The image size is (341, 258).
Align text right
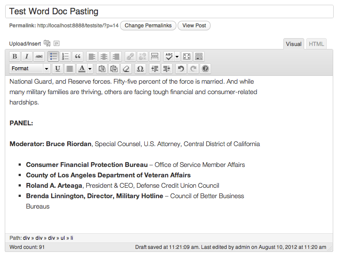tap(116, 56)
